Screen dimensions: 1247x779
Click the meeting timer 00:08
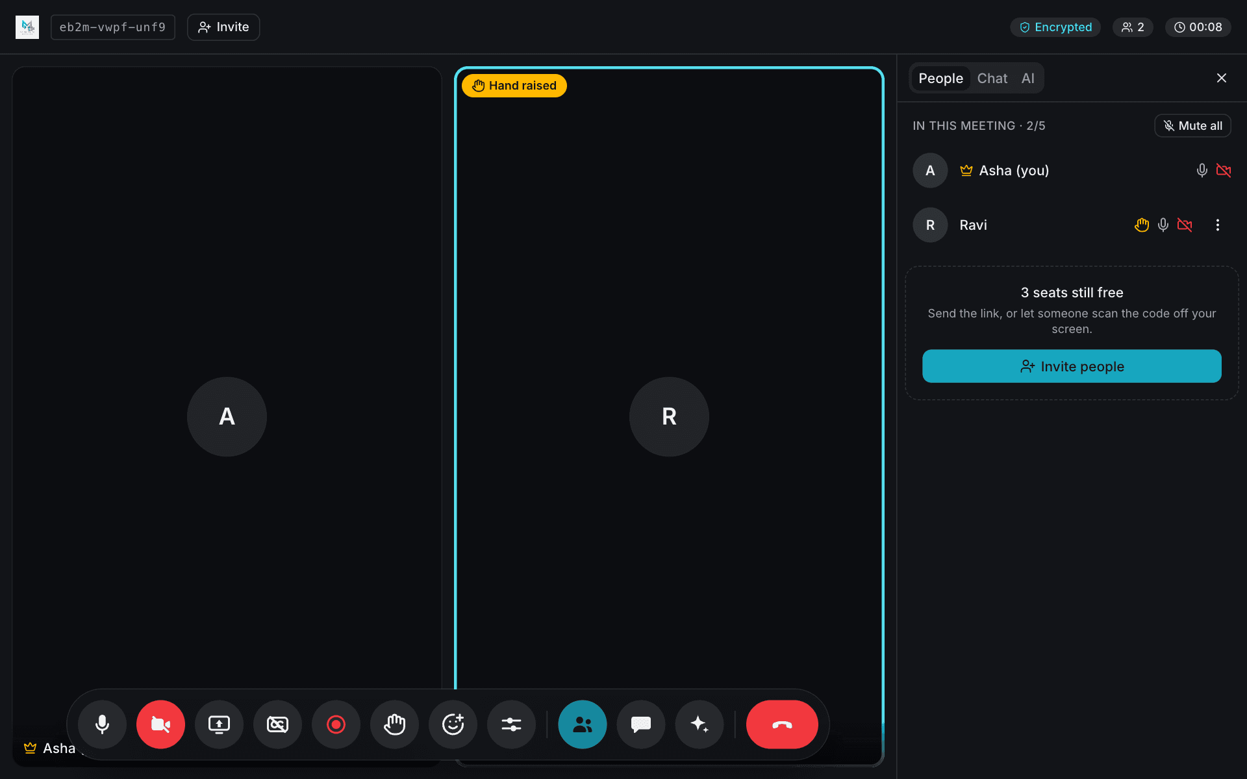pos(1198,27)
